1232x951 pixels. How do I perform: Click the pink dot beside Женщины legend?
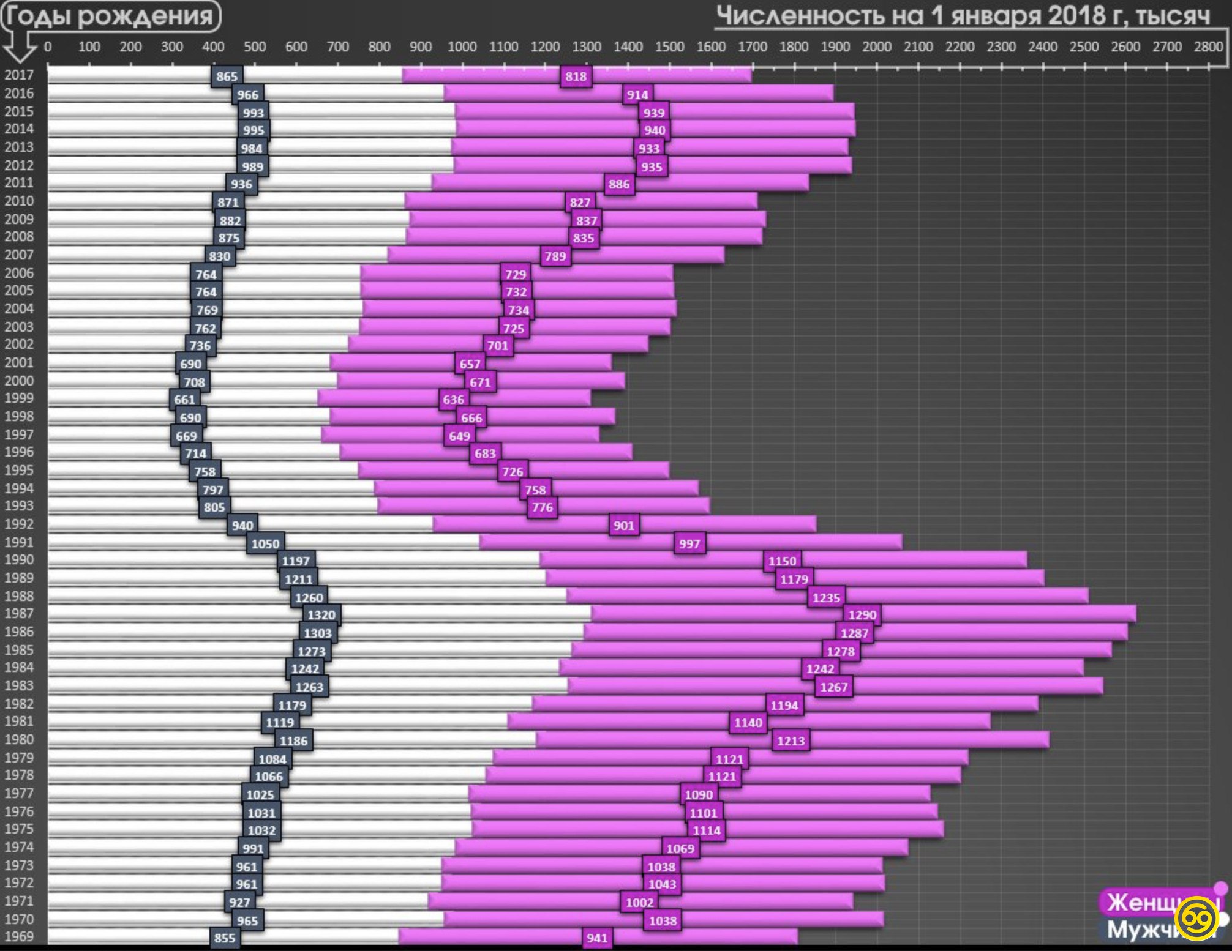click(1220, 888)
